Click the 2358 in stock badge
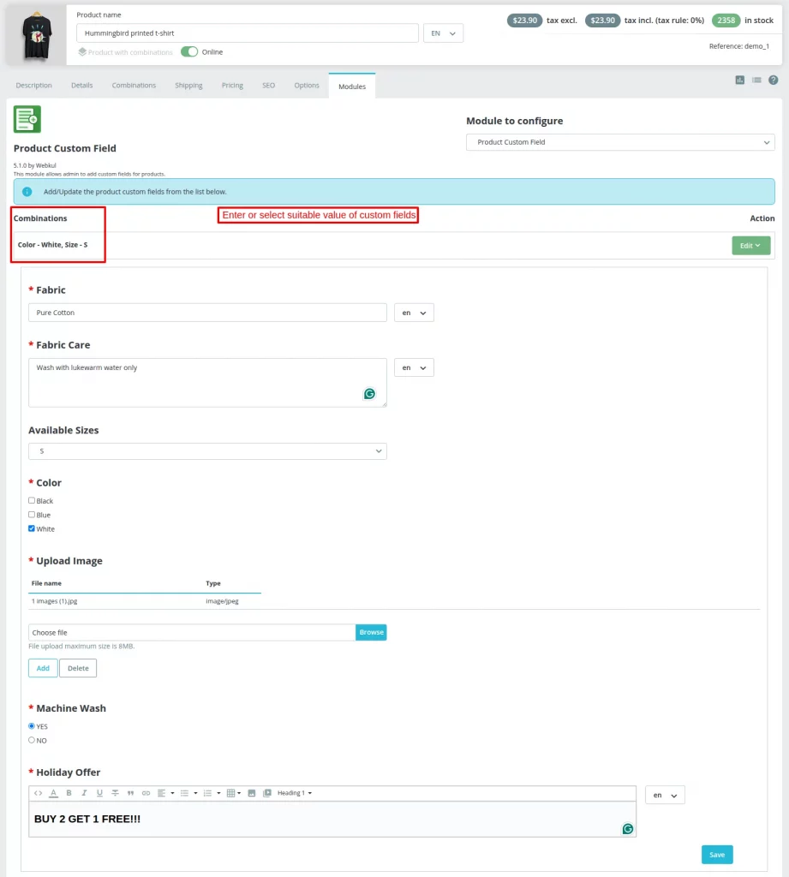789x877 pixels. (x=726, y=21)
